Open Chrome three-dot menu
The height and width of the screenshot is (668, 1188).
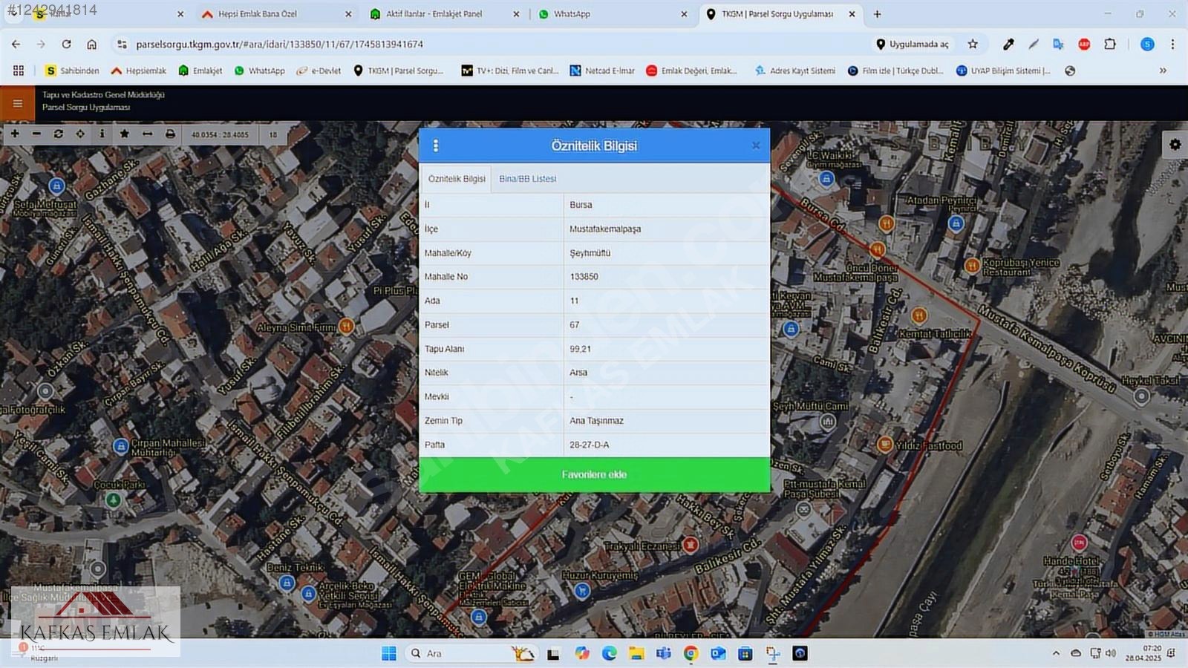1172,45
